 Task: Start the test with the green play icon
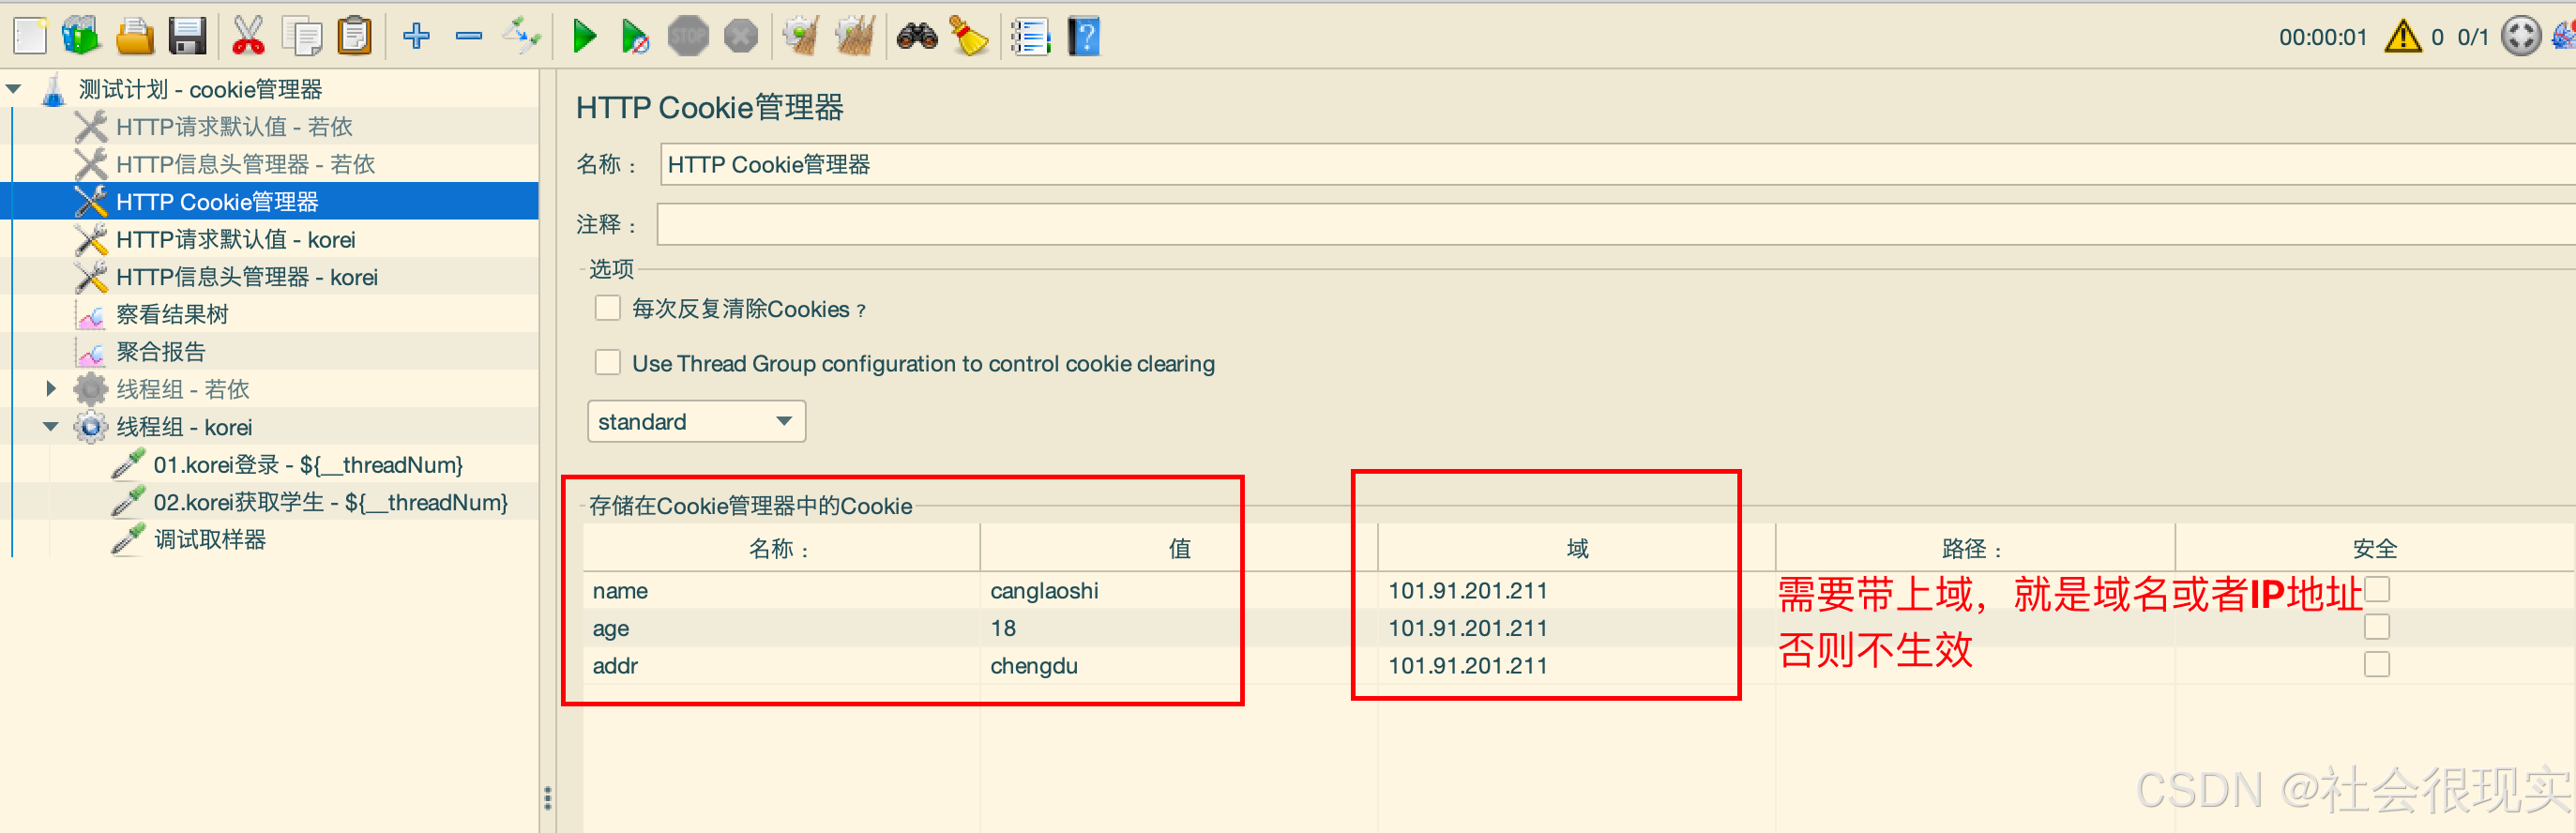[x=584, y=36]
